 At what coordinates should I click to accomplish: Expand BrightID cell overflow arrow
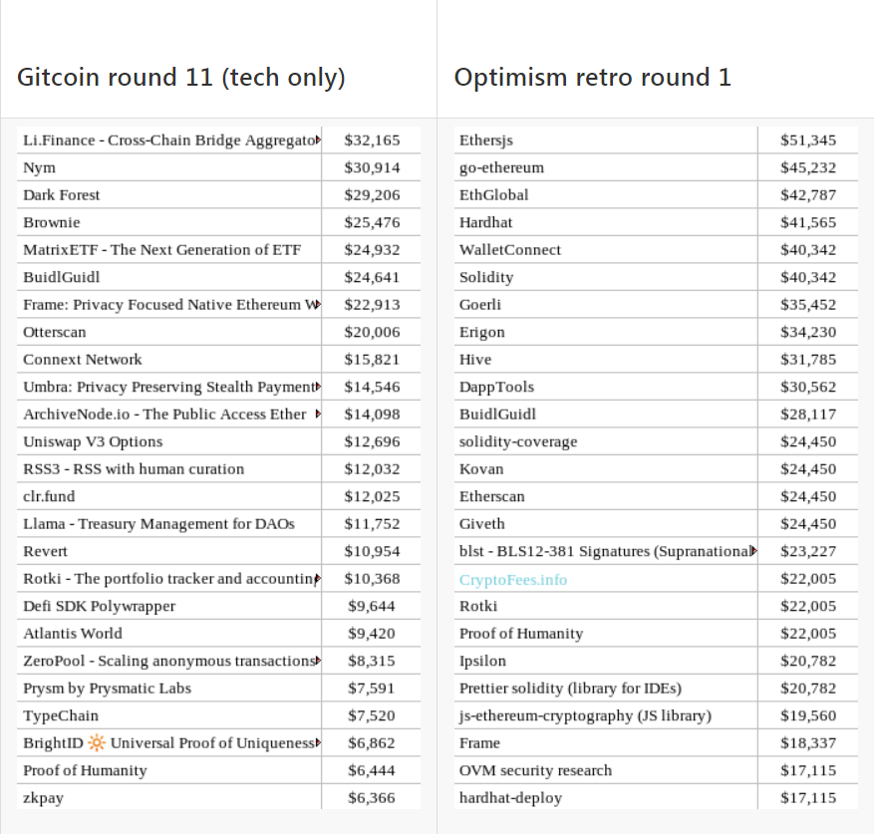click(318, 742)
